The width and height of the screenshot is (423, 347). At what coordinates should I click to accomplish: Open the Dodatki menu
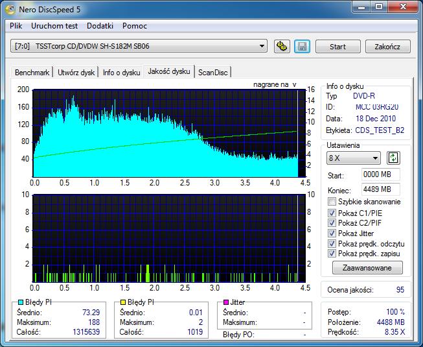tap(100, 26)
